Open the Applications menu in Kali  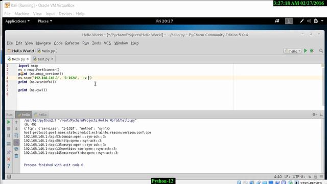(x=17, y=21)
